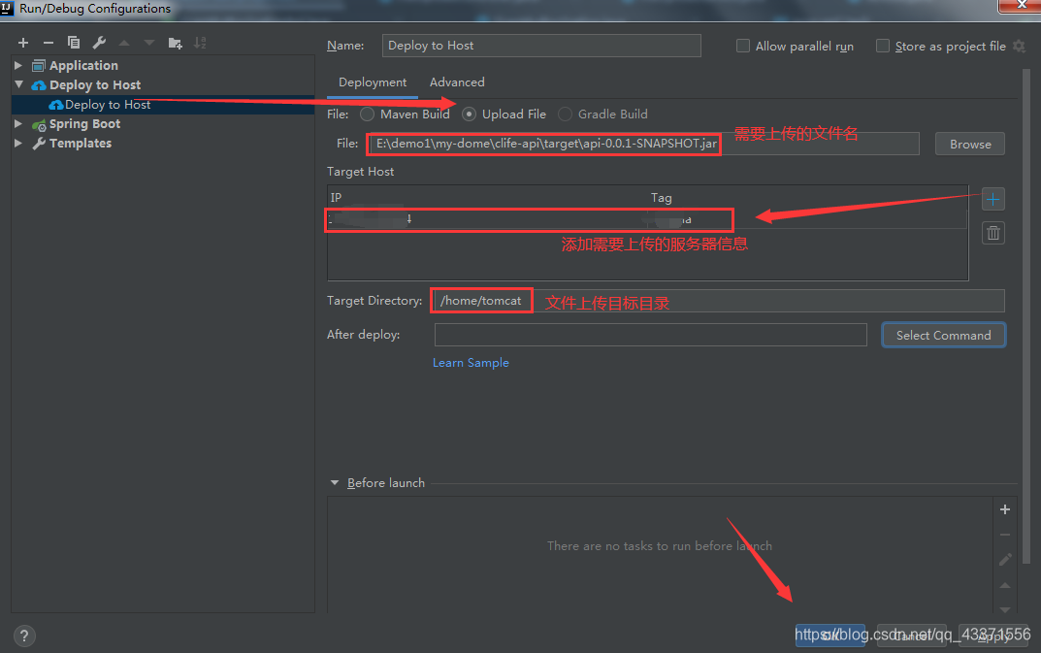Viewport: 1041px width, 653px height.
Task: Click the Create New Folder icon
Action: pyautogui.click(x=175, y=44)
